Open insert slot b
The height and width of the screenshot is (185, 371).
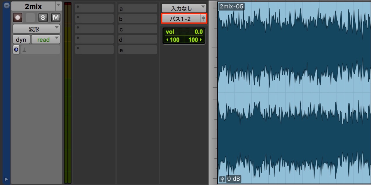137,19
